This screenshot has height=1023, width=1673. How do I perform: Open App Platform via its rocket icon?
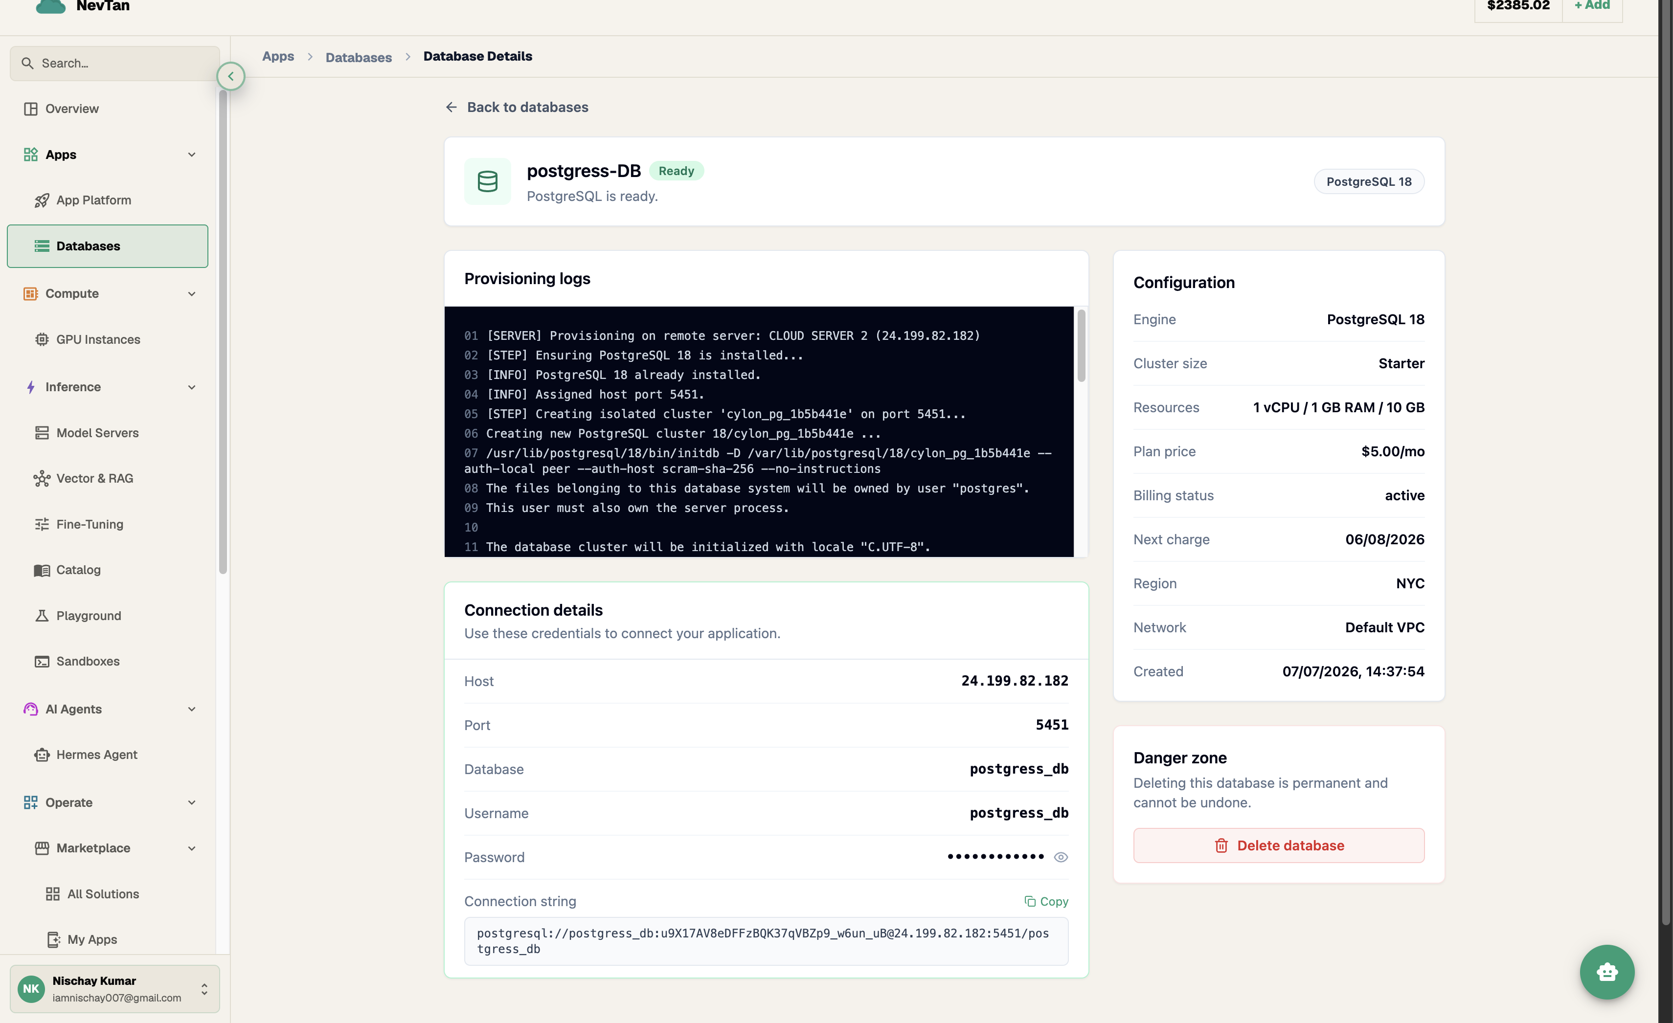(42, 200)
